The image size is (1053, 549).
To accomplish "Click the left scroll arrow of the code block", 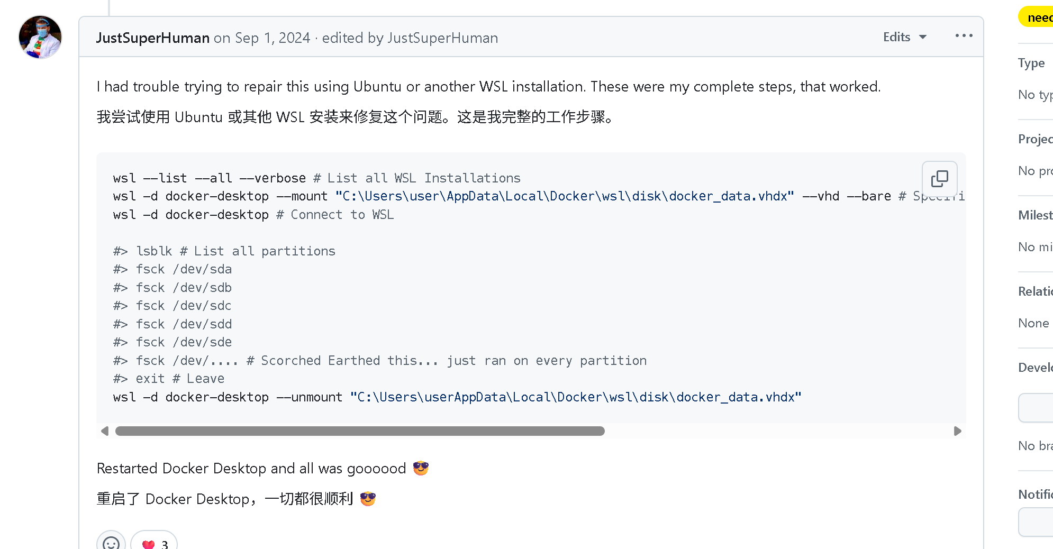I will 105,431.
